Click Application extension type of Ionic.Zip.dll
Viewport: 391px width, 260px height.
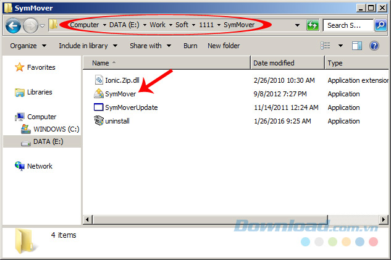358,80
